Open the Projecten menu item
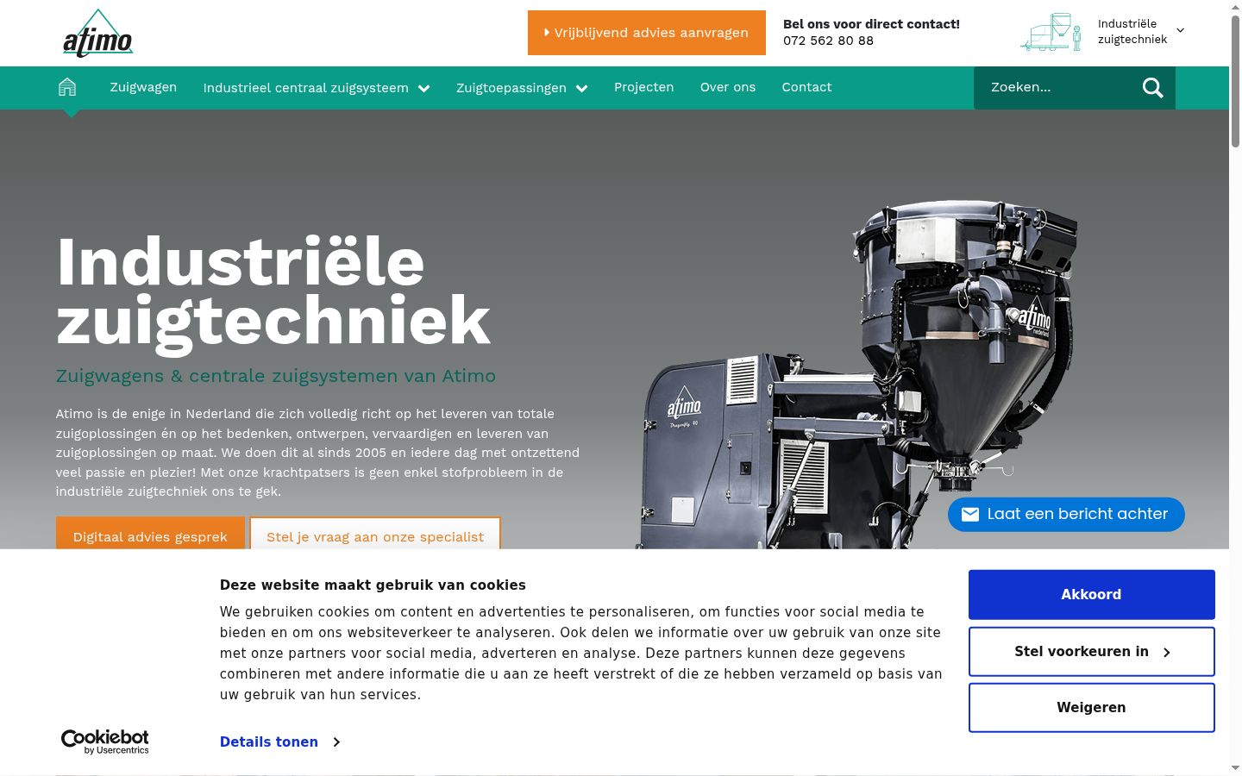 click(643, 87)
